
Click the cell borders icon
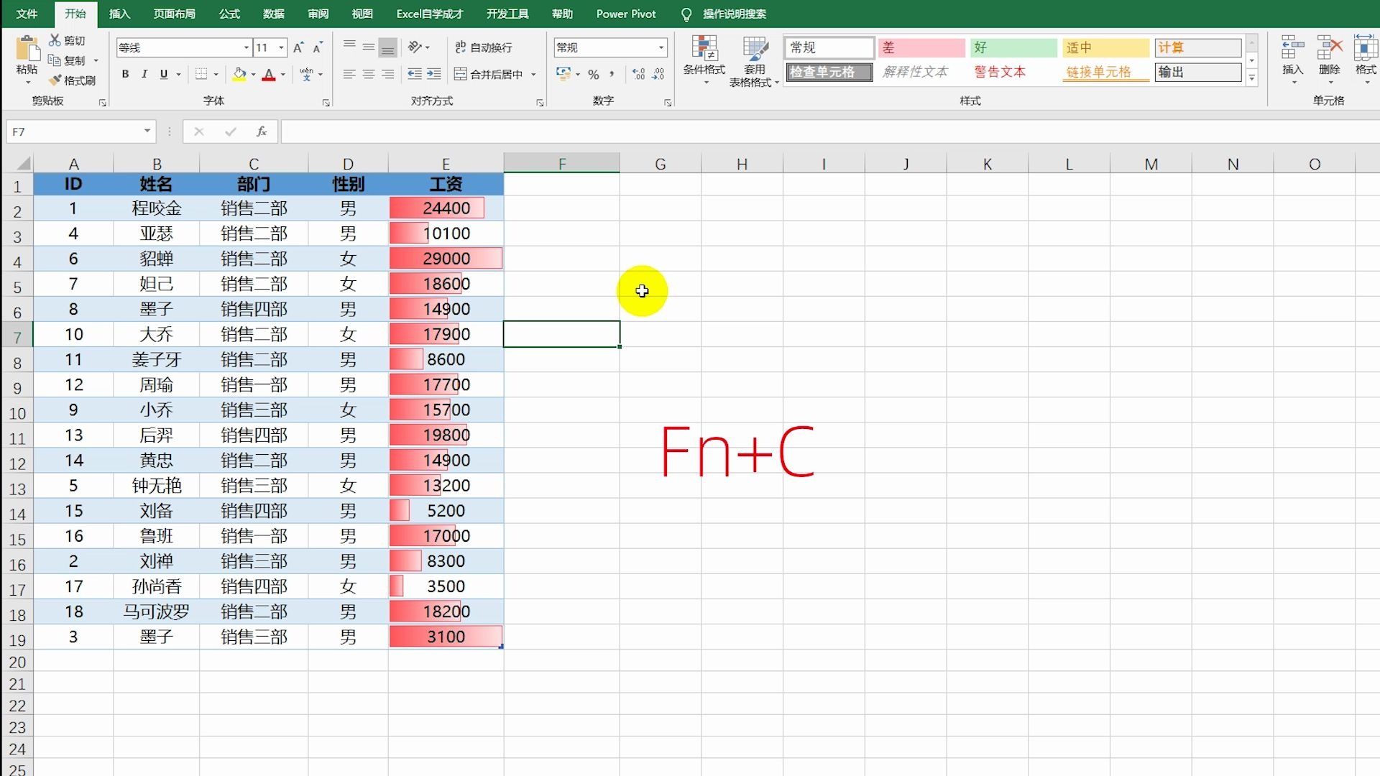tap(201, 74)
